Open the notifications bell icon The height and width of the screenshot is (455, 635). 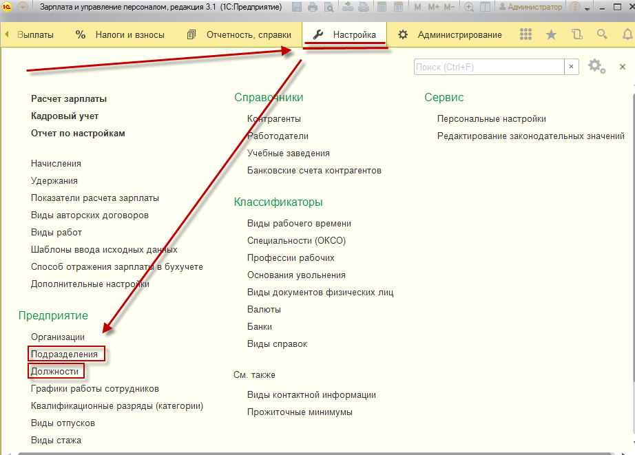(624, 34)
